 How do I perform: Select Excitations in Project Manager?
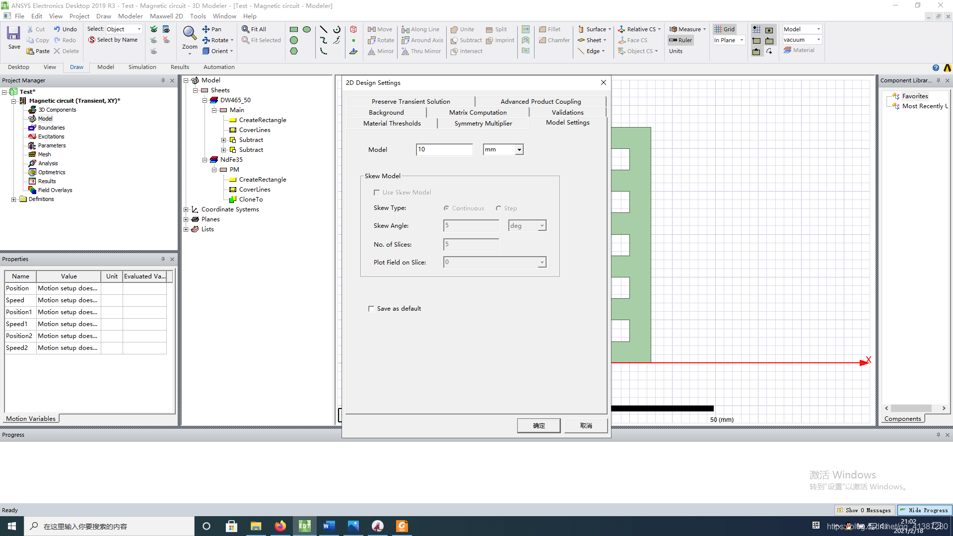coord(51,136)
